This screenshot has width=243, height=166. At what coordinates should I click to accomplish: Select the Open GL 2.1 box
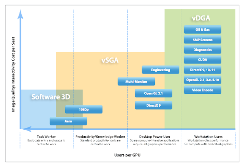click(153, 93)
